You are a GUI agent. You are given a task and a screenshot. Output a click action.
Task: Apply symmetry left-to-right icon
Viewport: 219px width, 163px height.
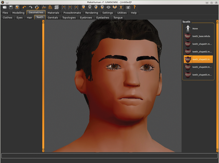tap(70, 7)
